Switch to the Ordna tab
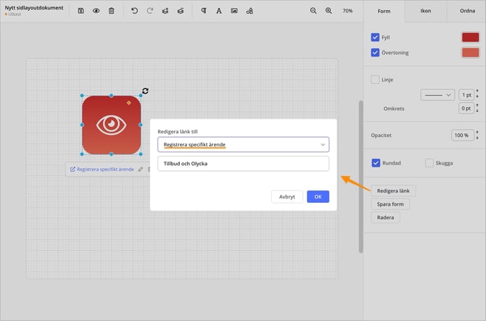Viewport: 486px width, 321px height. pyautogui.click(x=466, y=11)
